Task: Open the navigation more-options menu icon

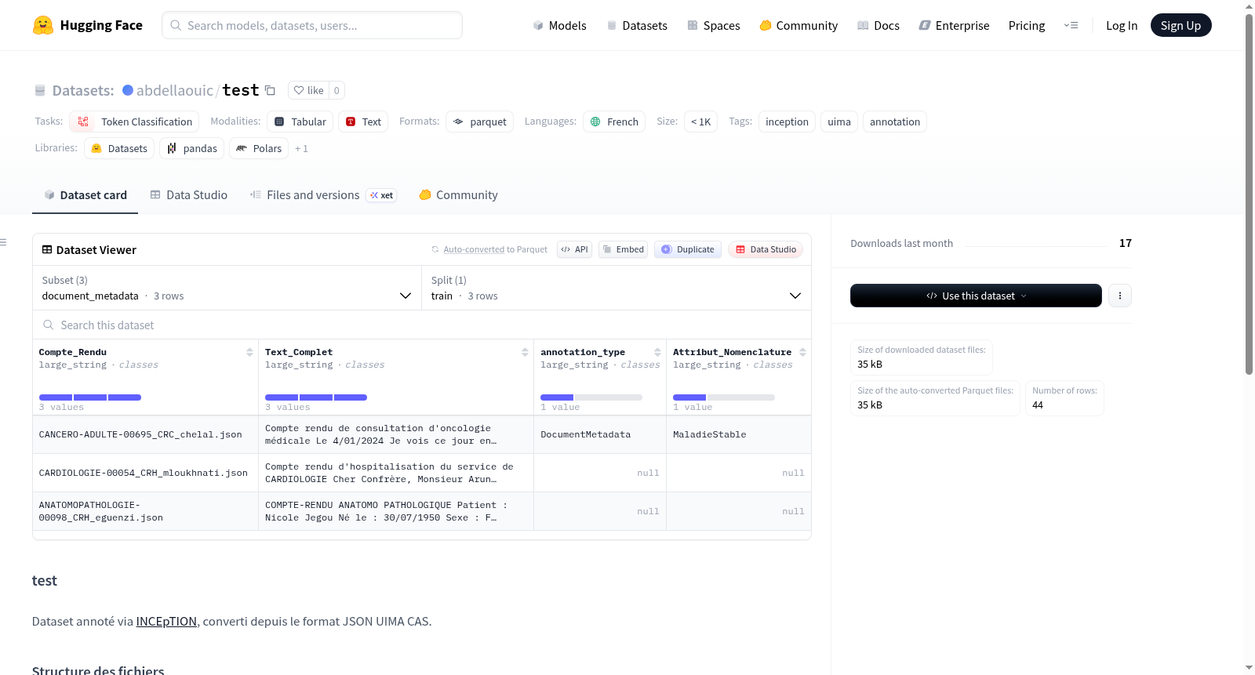Action: pyautogui.click(x=1071, y=25)
